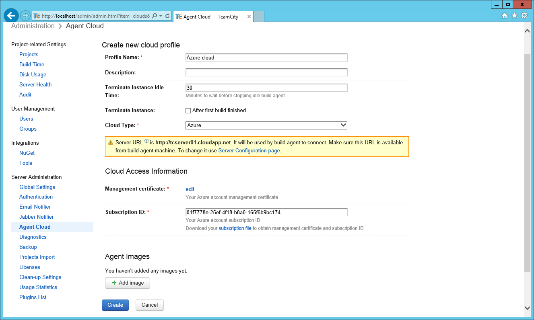
Task: Open Diagnostics in the sidebar
Action: tap(33, 237)
